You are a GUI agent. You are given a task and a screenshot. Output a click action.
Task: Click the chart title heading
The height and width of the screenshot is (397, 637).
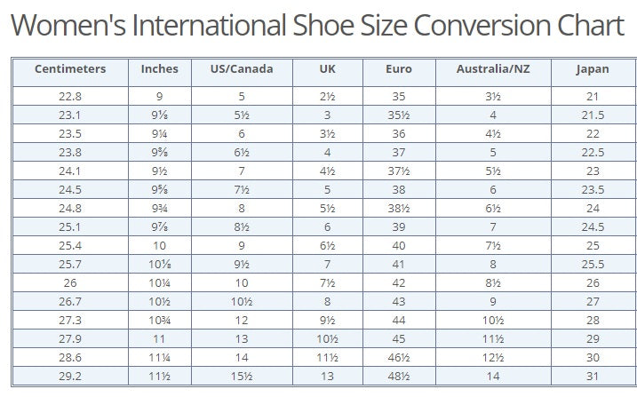pyautogui.click(x=318, y=26)
